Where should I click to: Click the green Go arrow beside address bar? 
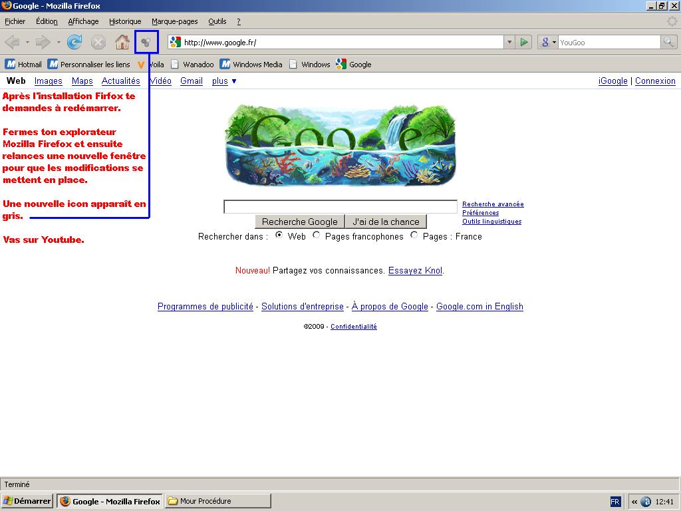point(524,43)
